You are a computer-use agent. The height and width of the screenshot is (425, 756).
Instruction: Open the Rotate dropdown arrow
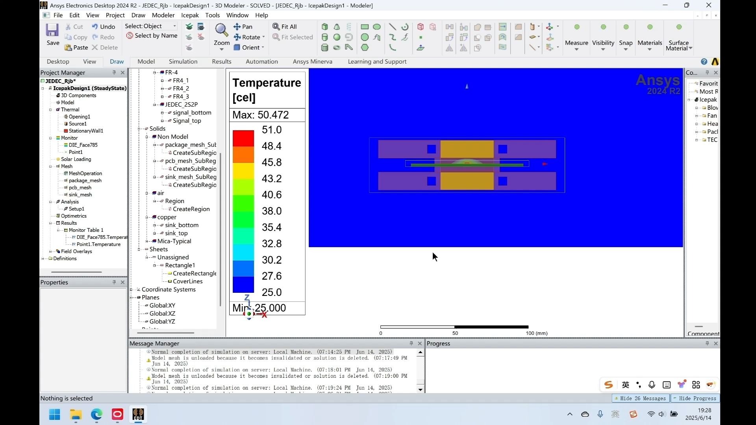point(263,37)
